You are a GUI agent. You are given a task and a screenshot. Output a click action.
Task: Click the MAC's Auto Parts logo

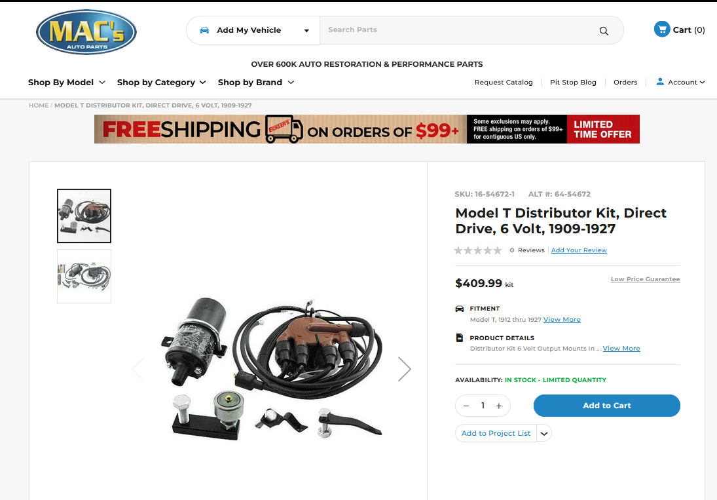(x=86, y=32)
